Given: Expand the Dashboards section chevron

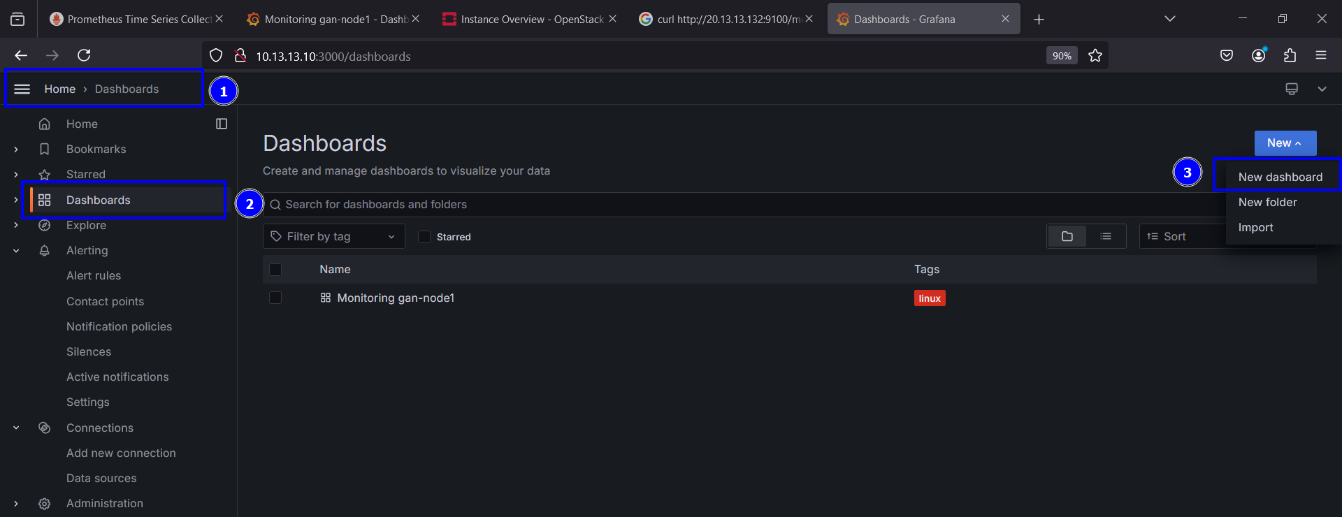Looking at the screenshot, I should [x=16, y=200].
